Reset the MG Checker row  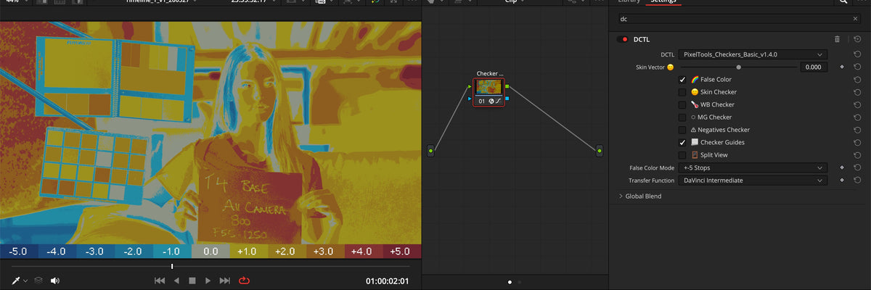click(x=857, y=117)
